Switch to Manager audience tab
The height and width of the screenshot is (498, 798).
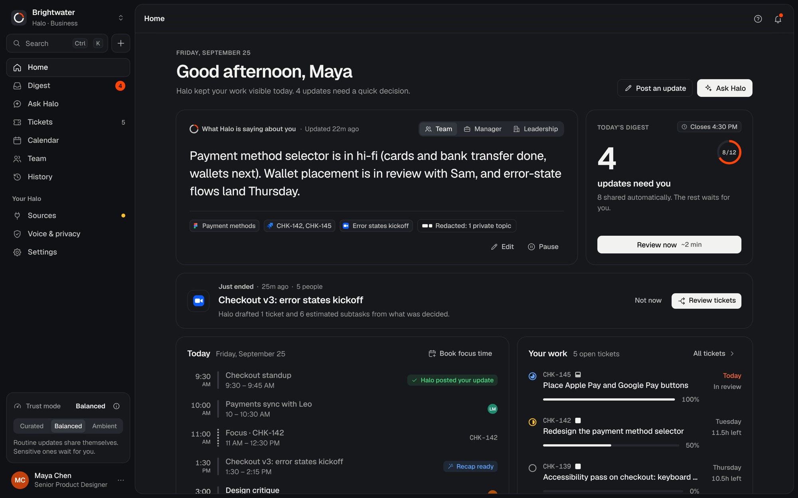pyautogui.click(x=483, y=129)
